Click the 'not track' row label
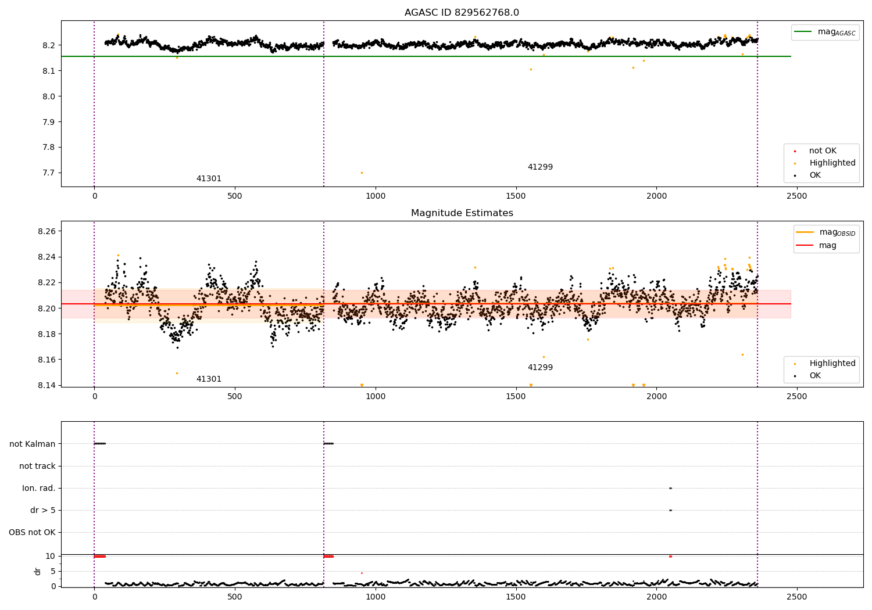 coord(37,466)
